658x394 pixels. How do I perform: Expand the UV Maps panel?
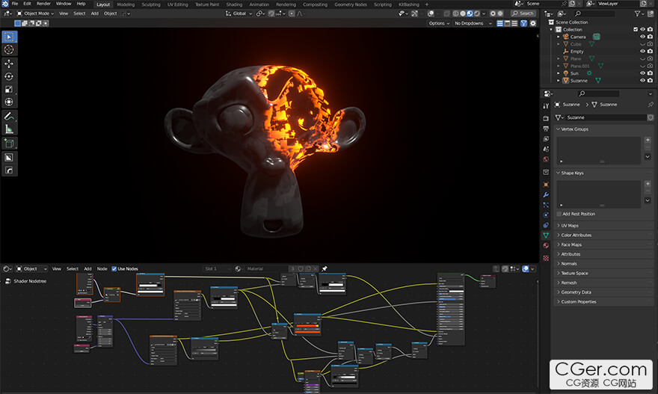(603, 226)
